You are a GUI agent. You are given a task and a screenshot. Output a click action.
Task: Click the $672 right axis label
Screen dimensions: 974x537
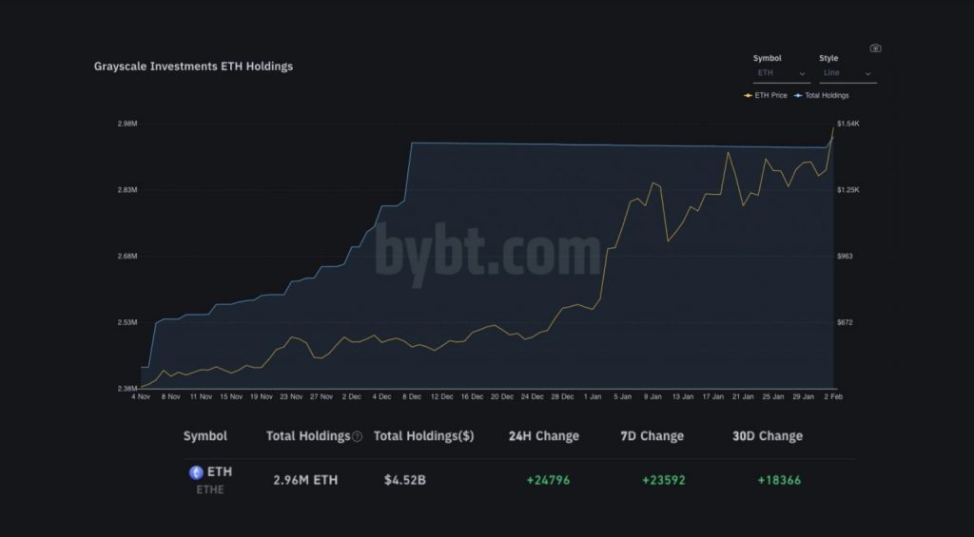845,323
